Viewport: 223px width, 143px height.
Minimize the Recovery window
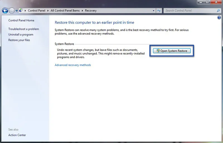[x=201, y=2]
